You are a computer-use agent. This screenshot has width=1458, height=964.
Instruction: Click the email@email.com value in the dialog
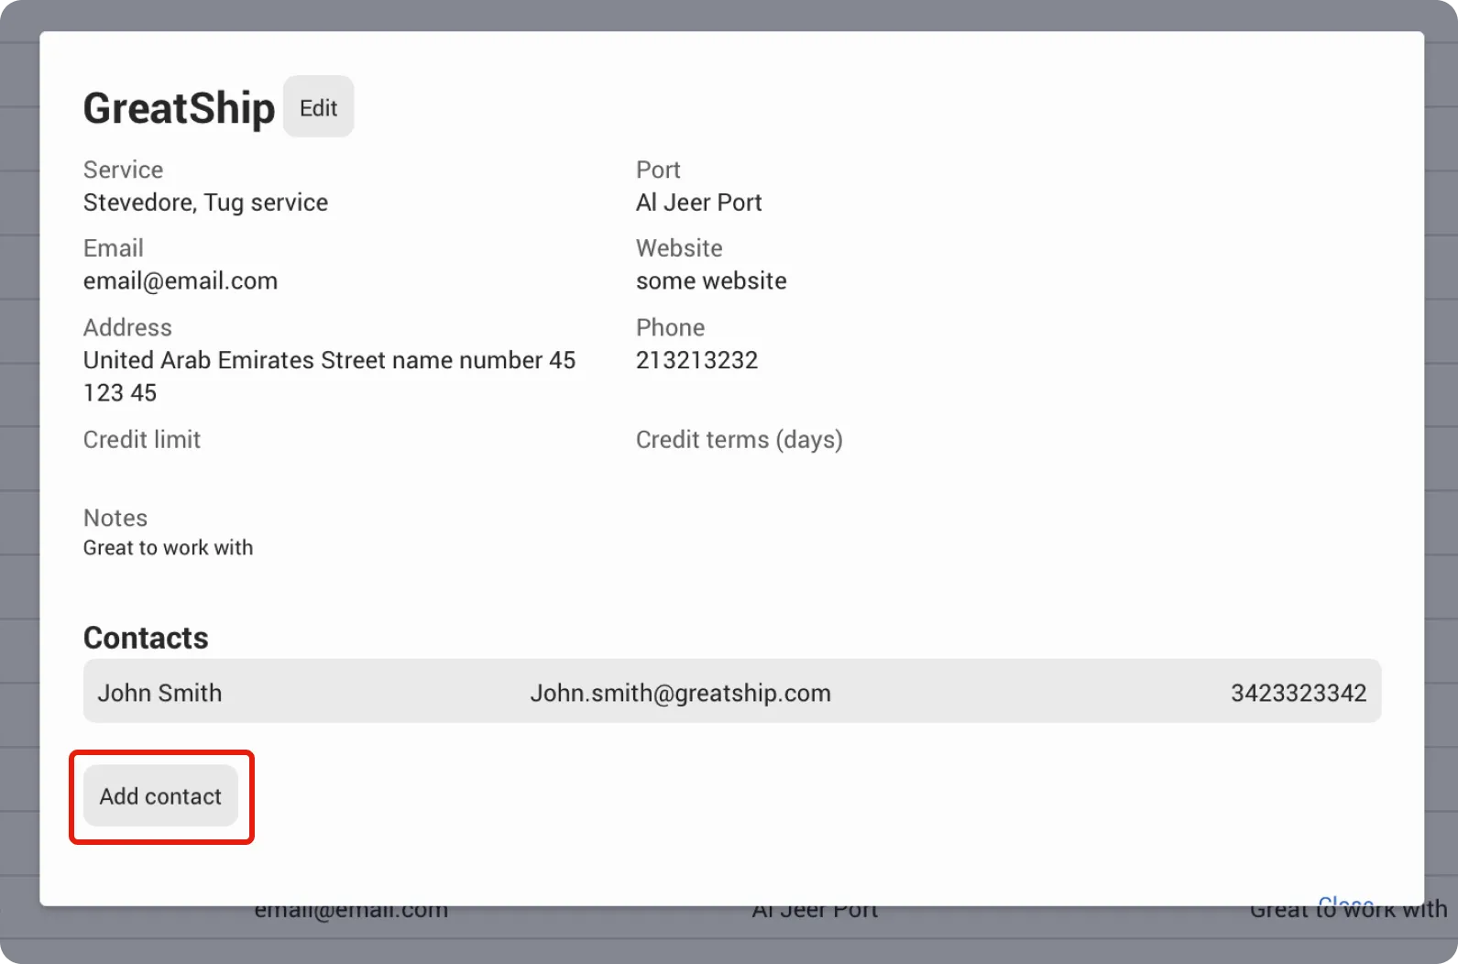click(181, 281)
